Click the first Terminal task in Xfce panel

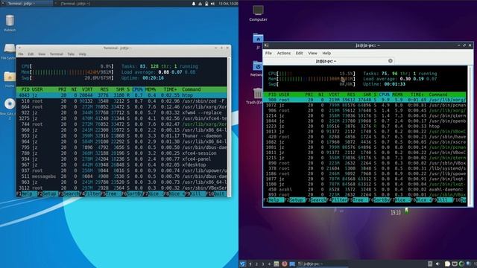(x=27, y=3)
